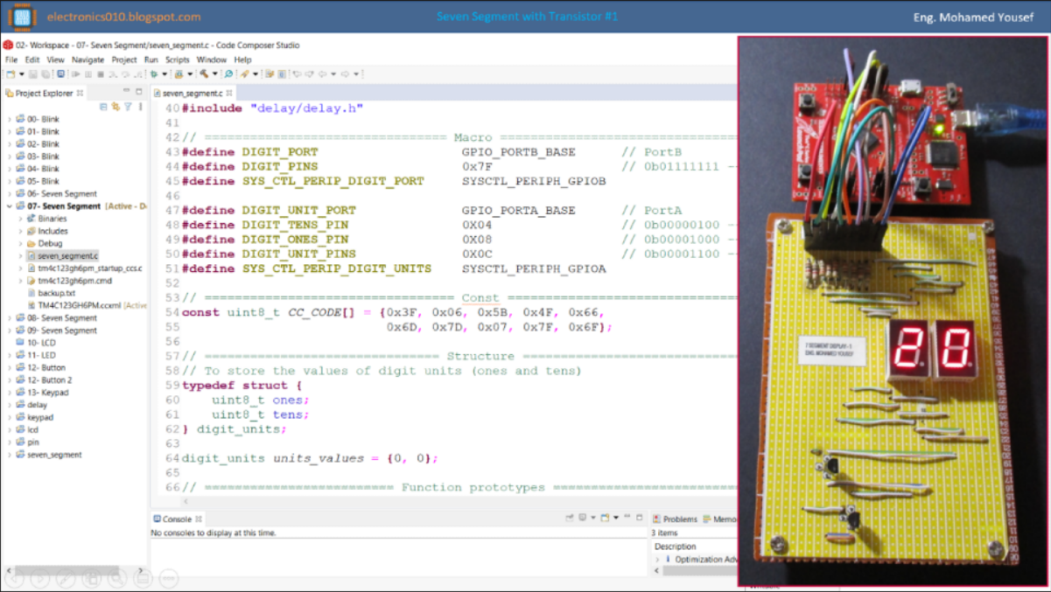Image resolution: width=1051 pixels, height=592 pixels.
Task: Click the Open Console icon in Console toolbar
Action: pos(605,518)
